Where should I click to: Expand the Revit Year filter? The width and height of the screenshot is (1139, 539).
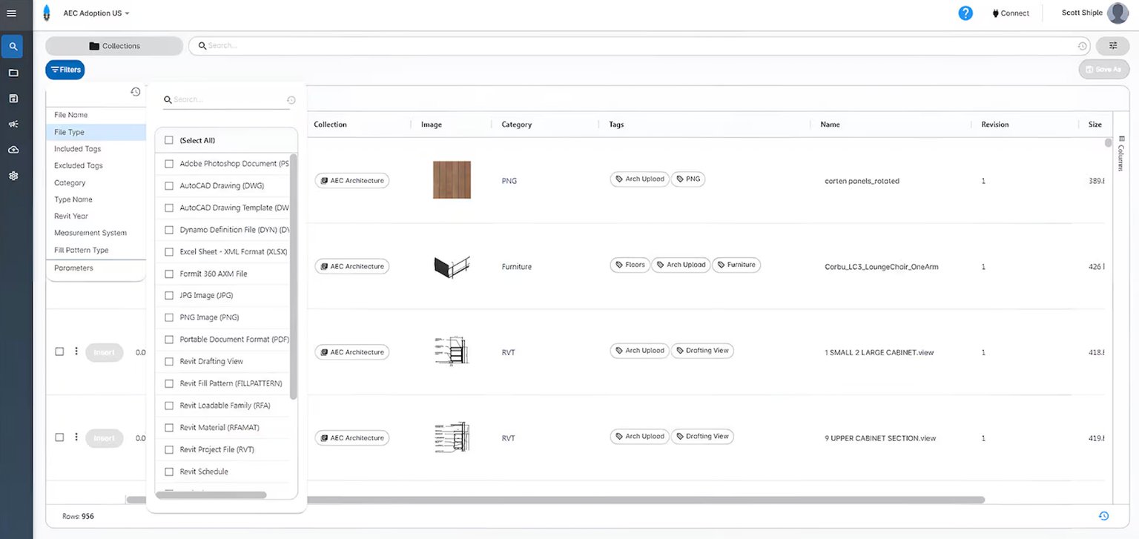pyautogui.click(x=70, y=216)
